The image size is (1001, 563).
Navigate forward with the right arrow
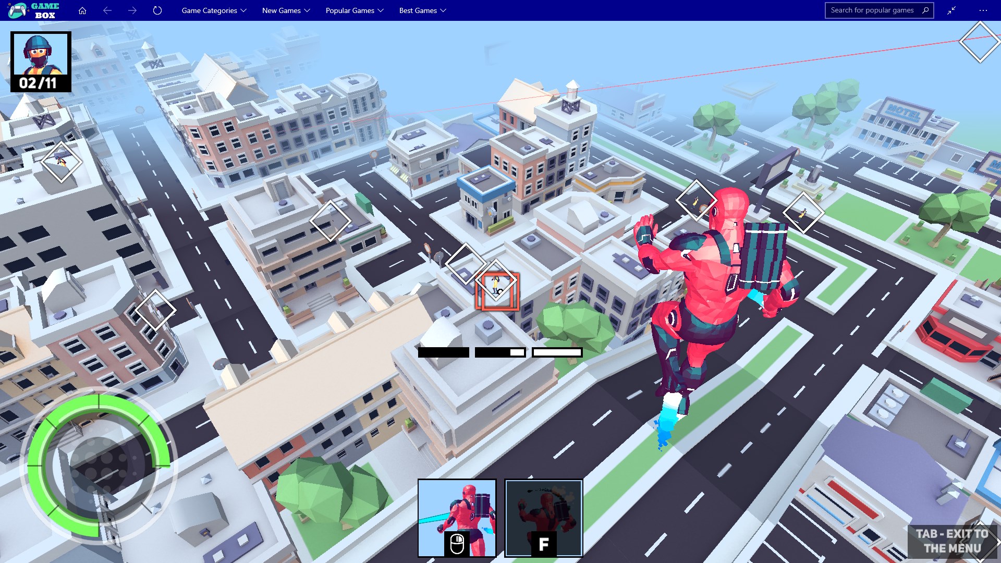[132, 10]
